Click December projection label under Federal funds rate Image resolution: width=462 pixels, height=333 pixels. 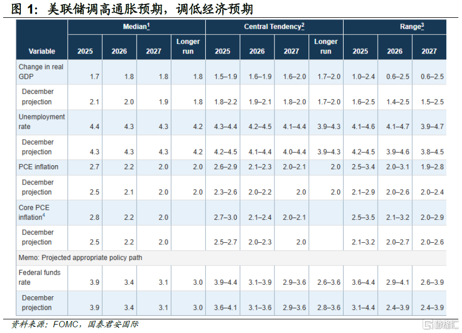(x=38, y=303)
